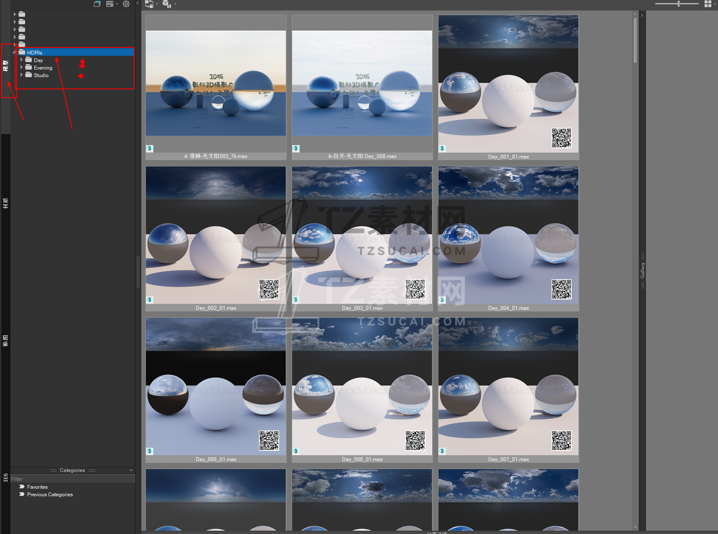Click the Day_001_01.max file name label
Viewport: 718px width, 534px height.
508,157
